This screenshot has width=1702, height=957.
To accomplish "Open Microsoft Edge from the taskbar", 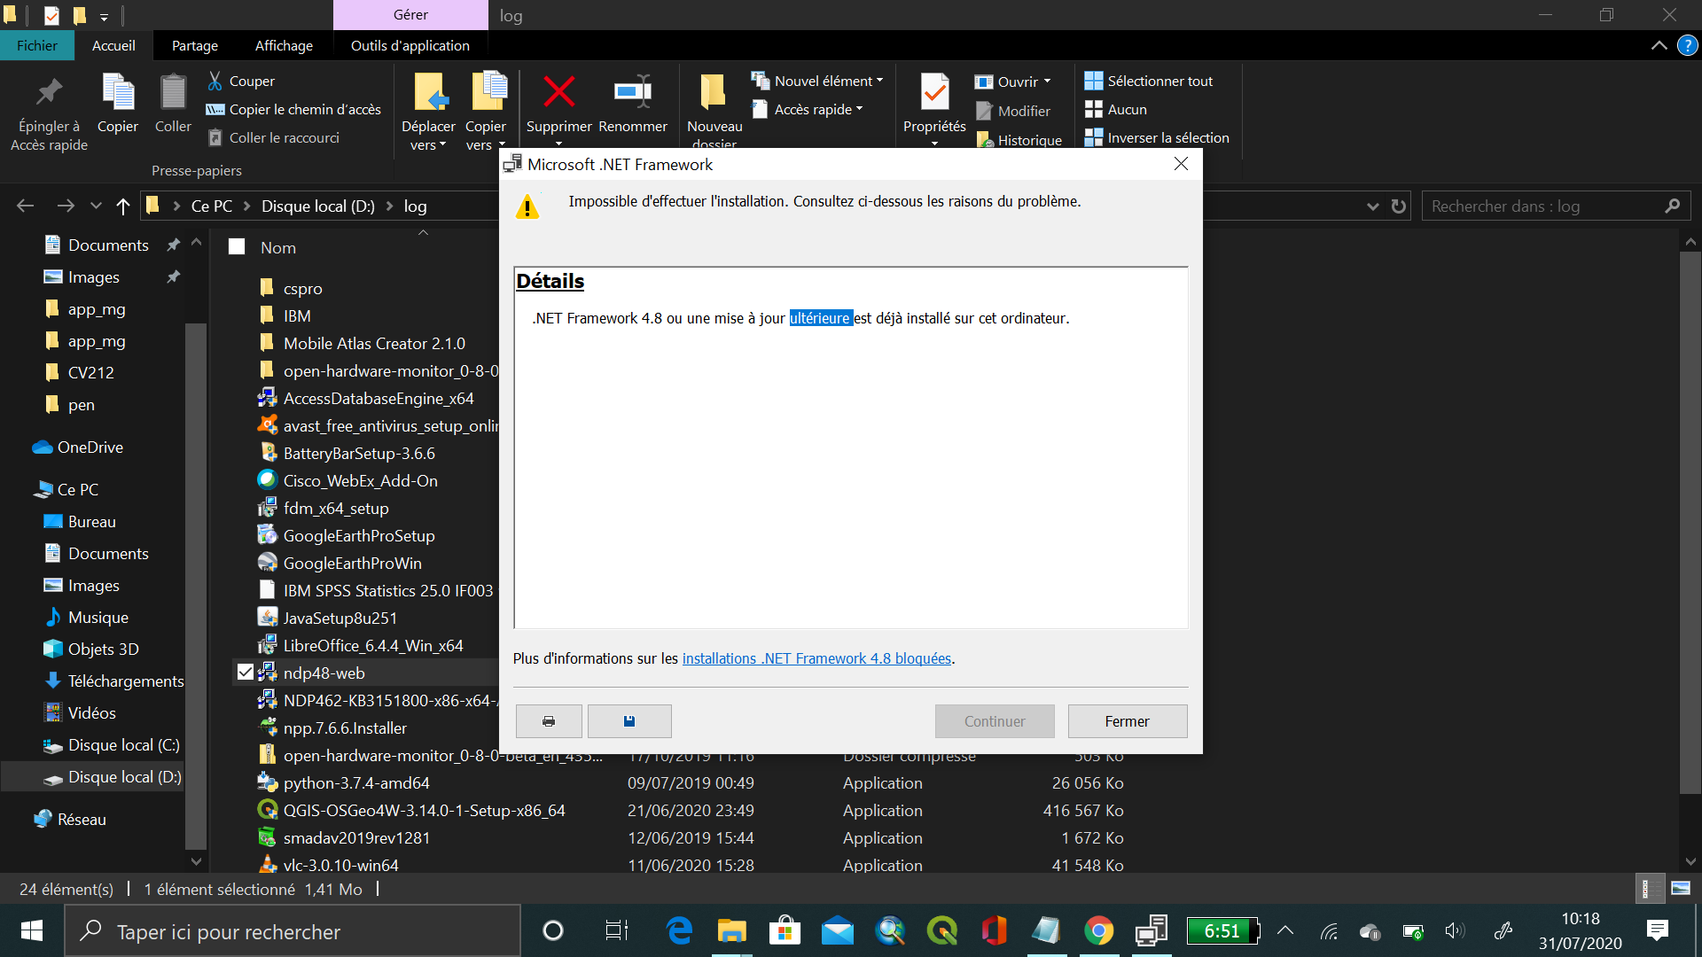I will click(679, 930).
